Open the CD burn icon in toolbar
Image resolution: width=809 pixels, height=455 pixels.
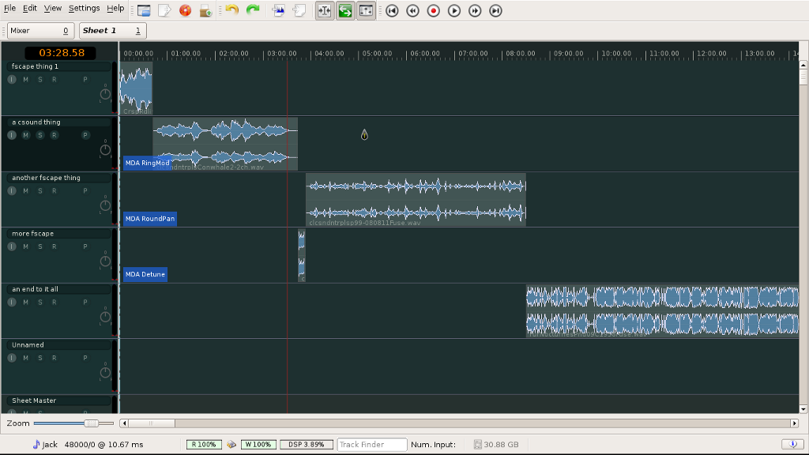click(x=185, y=10)
